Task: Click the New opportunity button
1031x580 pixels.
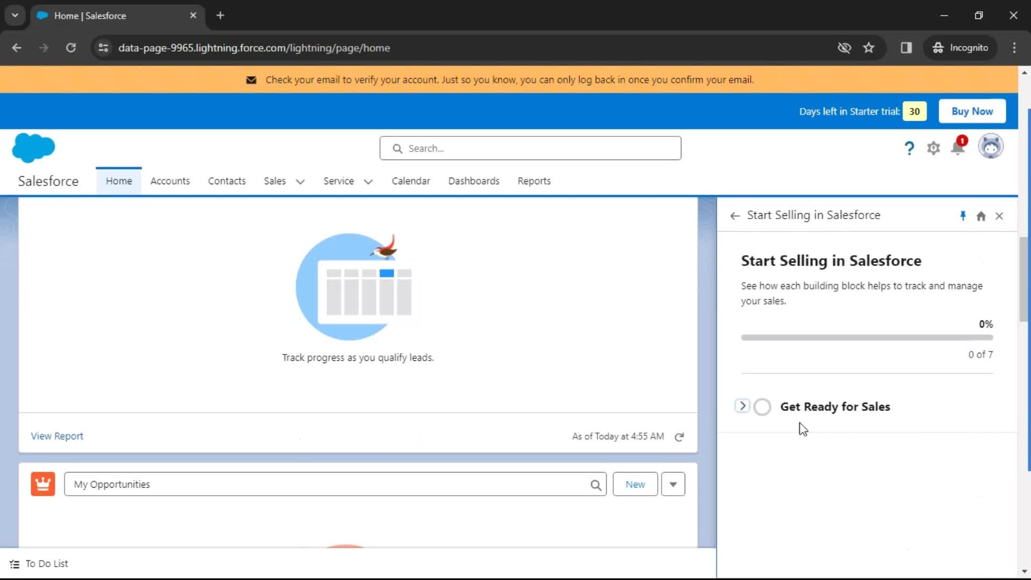Action: tap(635, 484)
